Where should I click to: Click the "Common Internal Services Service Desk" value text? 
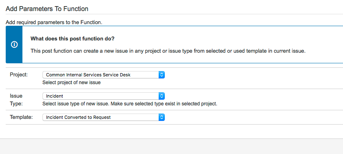tap(88, 75)
